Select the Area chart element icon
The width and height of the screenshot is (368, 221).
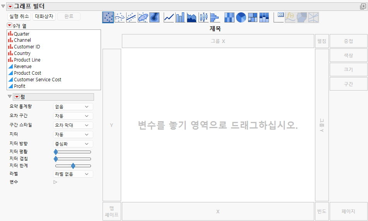click(x=192, y=17)
